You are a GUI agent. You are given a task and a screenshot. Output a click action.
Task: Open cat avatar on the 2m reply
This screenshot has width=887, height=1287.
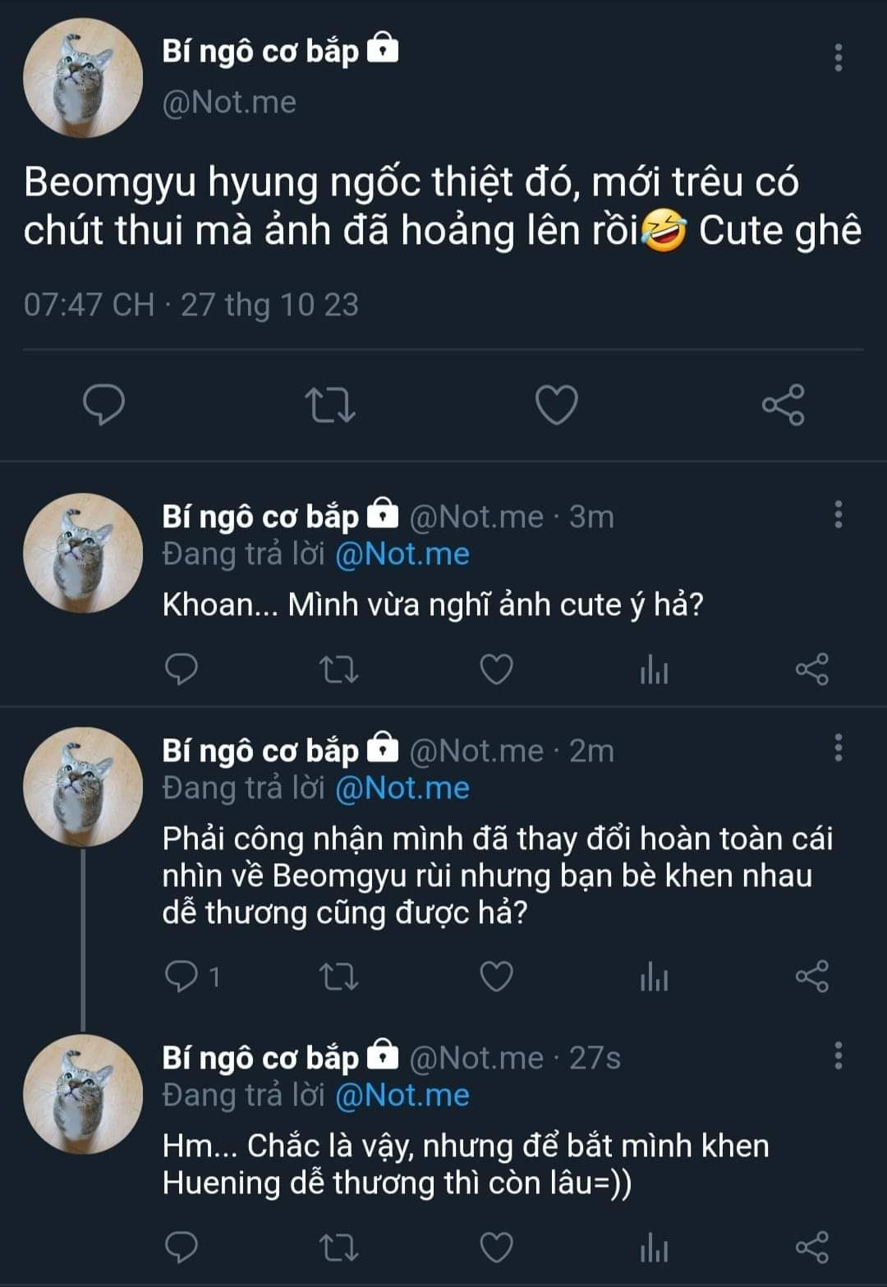83,787
